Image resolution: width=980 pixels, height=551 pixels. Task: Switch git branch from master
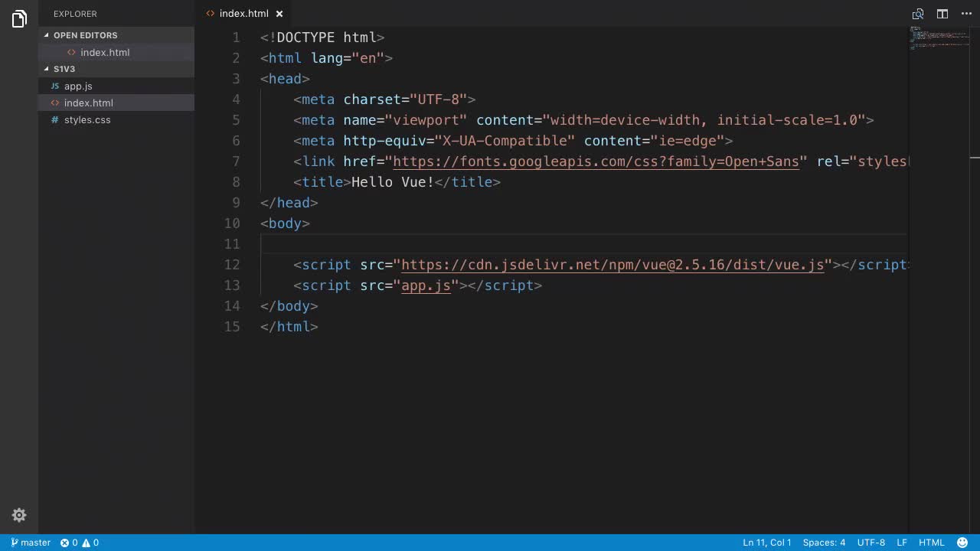click(31, 543)
